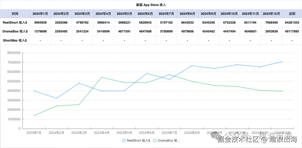This screenshot has height=148, width=302.
Task: Click the cell with value 6511194
Action: (x=250, y=23)
